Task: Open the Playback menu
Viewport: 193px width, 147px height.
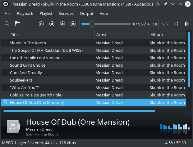Action: pos(25,13)
